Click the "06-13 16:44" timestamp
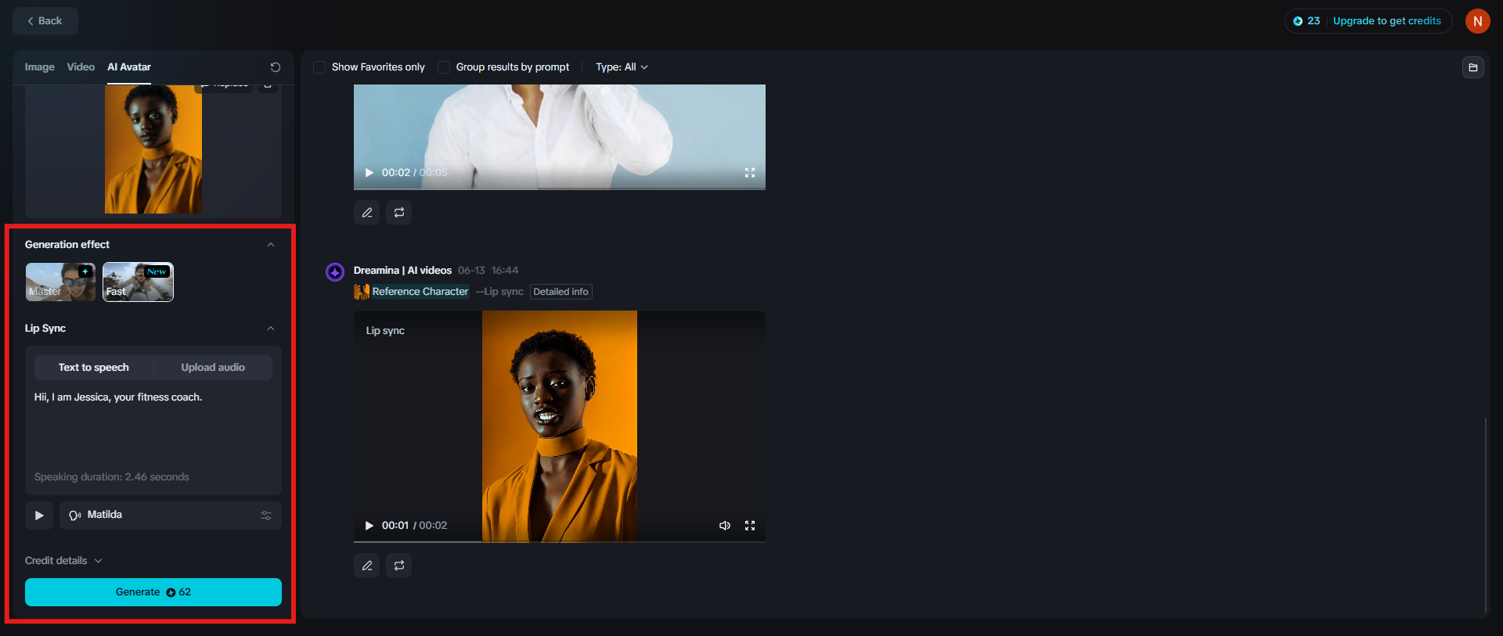 pos(488,271)
